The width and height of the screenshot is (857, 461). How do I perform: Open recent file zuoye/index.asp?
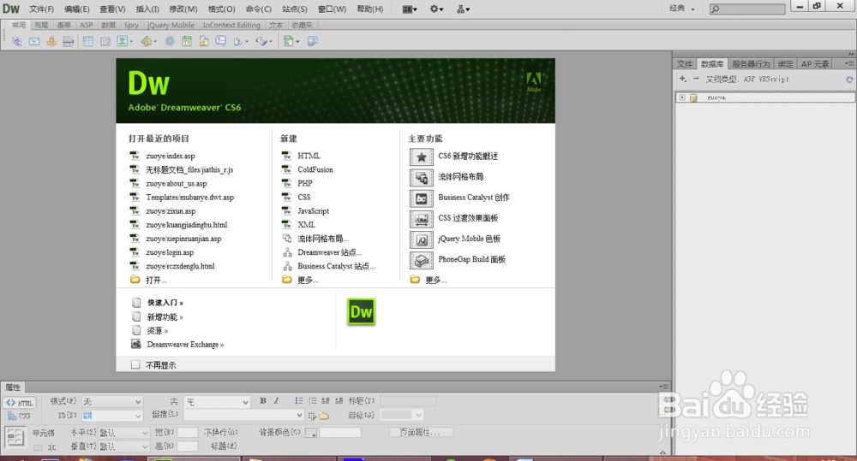[x=170, y=156]
